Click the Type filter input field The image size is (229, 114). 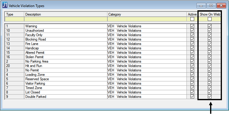(x=14, y=19)
